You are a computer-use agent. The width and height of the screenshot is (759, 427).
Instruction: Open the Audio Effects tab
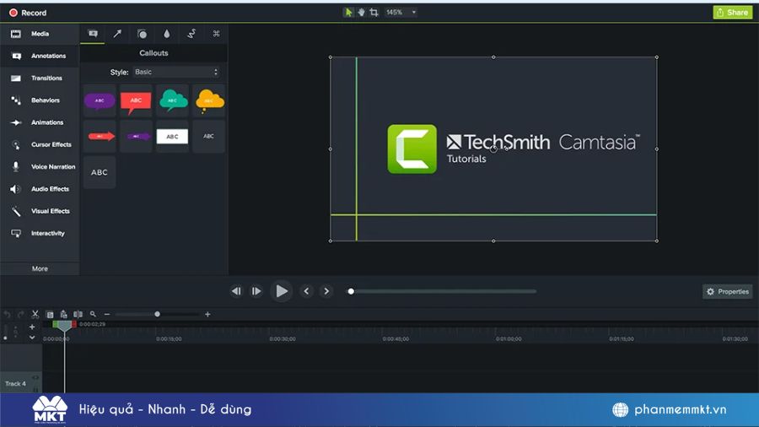click(40, 189)
